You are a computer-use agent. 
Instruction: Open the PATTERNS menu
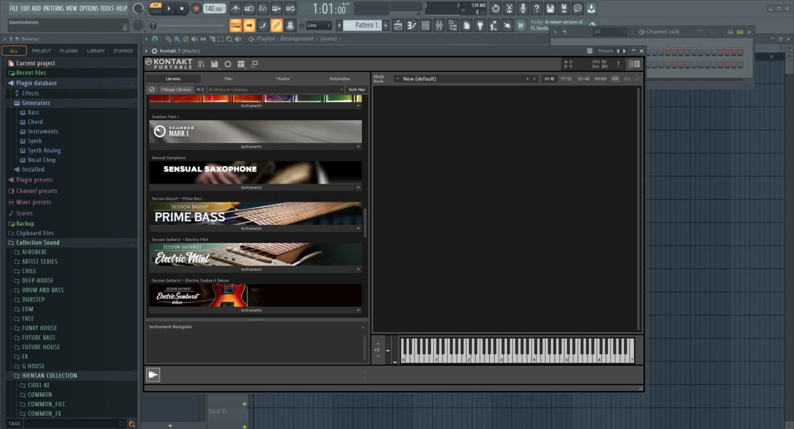[53, 9]
